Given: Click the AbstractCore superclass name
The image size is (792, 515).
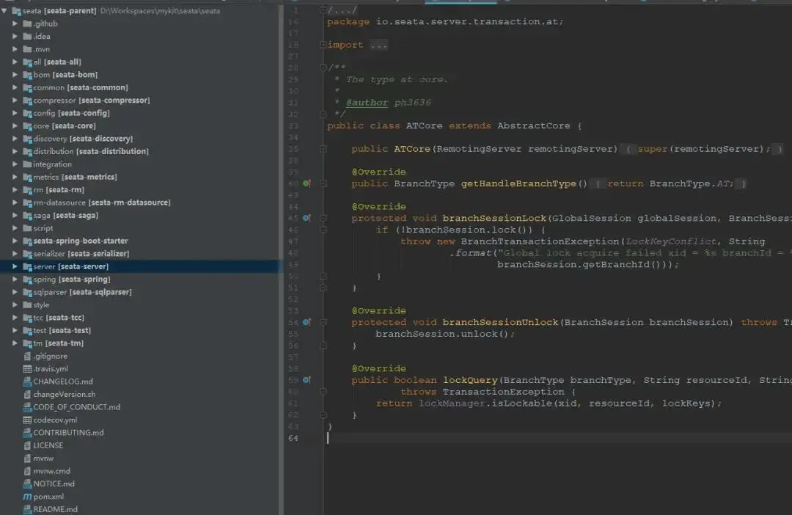Looking at the screenshot, I should (533, 126).
